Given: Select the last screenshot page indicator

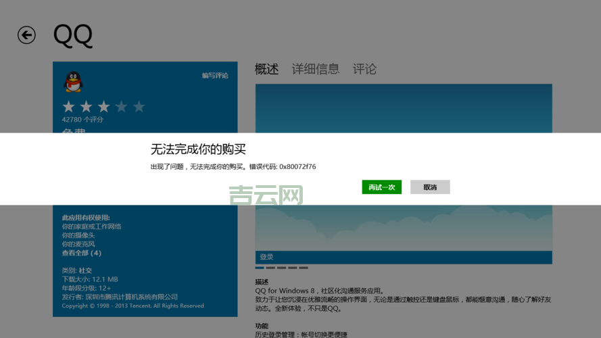Looking at the screenshot, I should point(304,268).
